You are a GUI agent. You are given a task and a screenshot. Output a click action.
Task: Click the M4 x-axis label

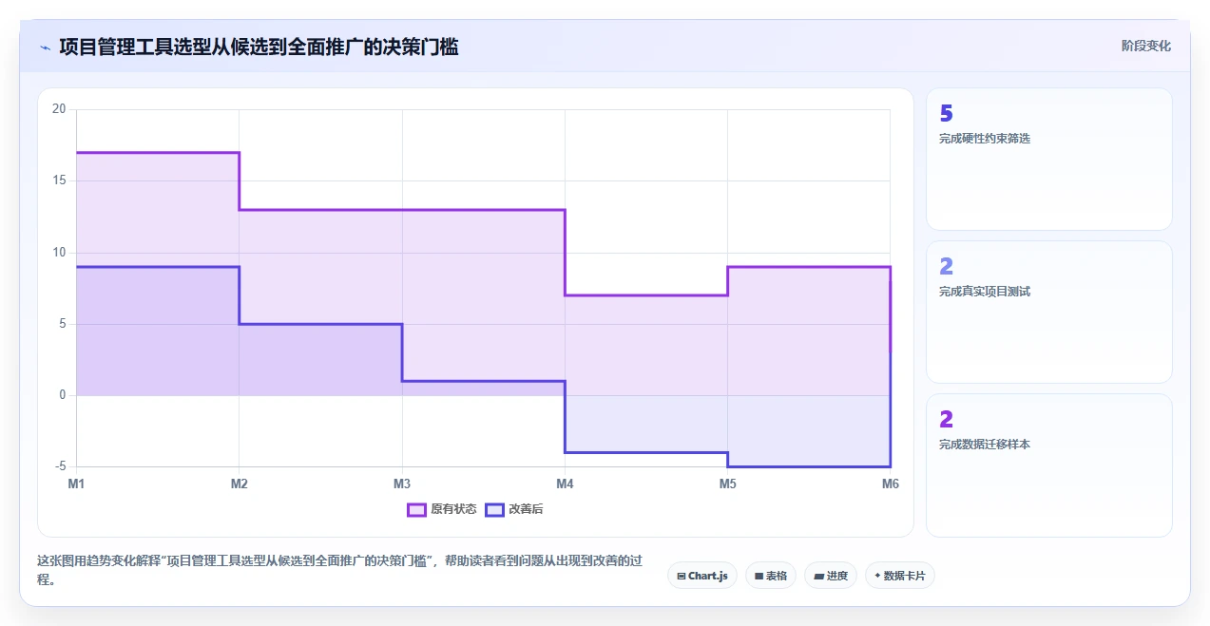point(565,484)
